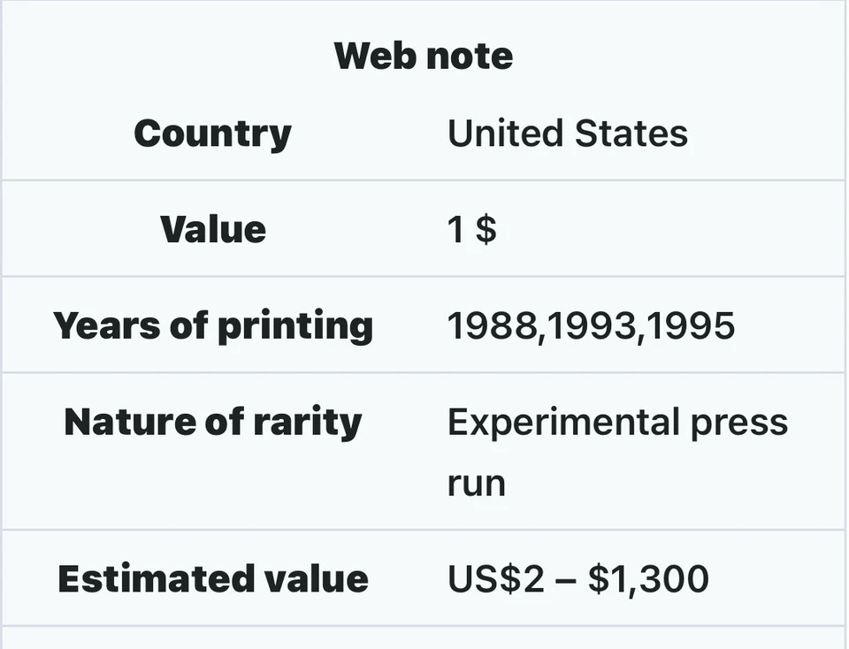
Task: Click the word run on second line
Action: point(476,485)
